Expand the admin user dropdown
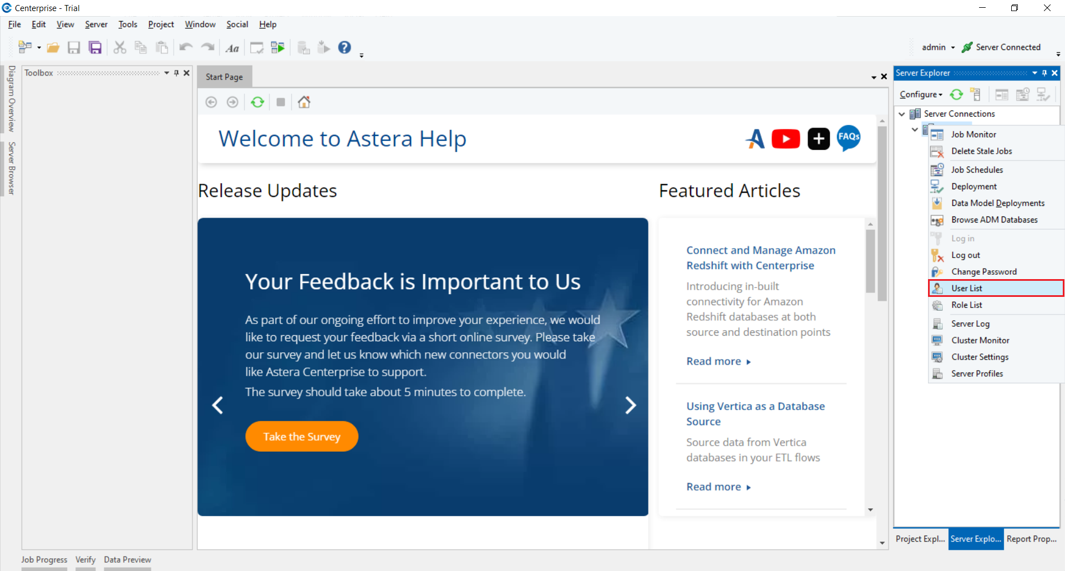 939,47
